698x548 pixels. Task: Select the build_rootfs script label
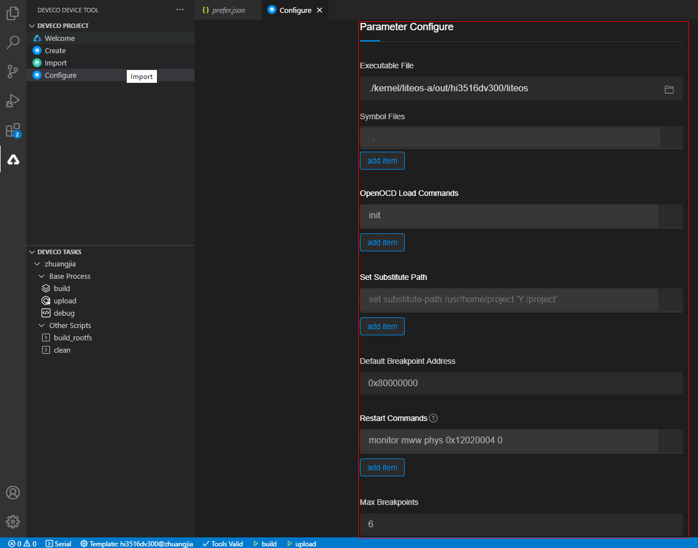click(73, 338)
